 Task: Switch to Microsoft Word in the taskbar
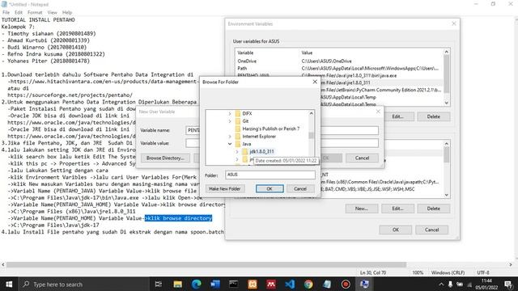[x=215, y=284]
